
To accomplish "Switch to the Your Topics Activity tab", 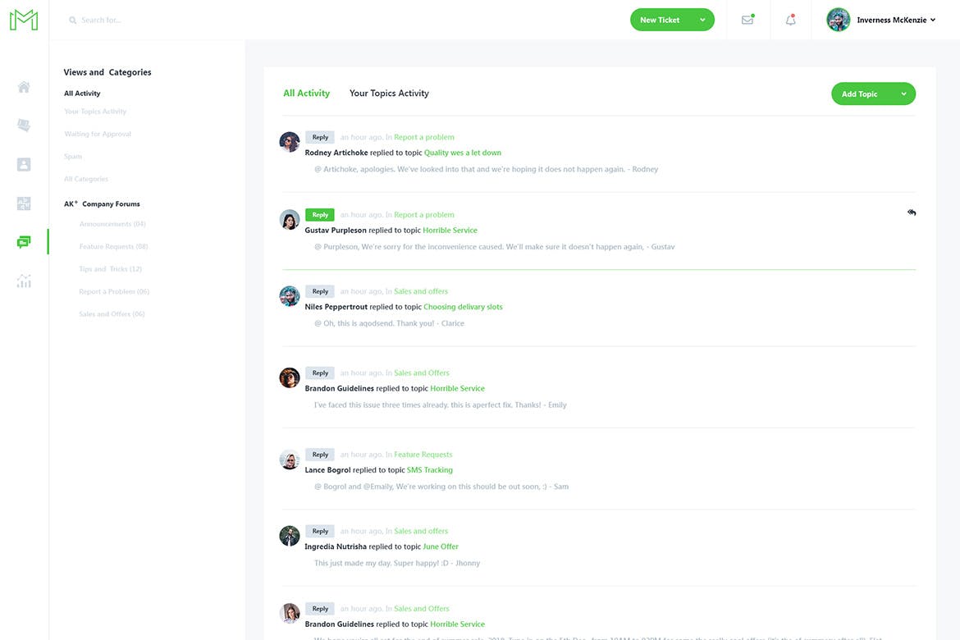I will click(389, 94).
